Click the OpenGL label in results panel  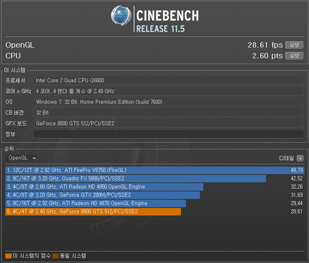20,45
